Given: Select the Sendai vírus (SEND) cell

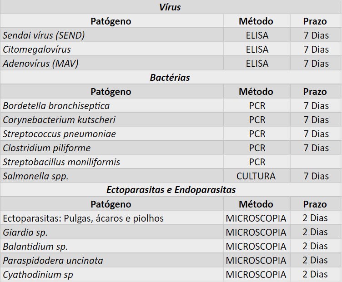Looking at the screenshot, I should click(x=44, y=35).
